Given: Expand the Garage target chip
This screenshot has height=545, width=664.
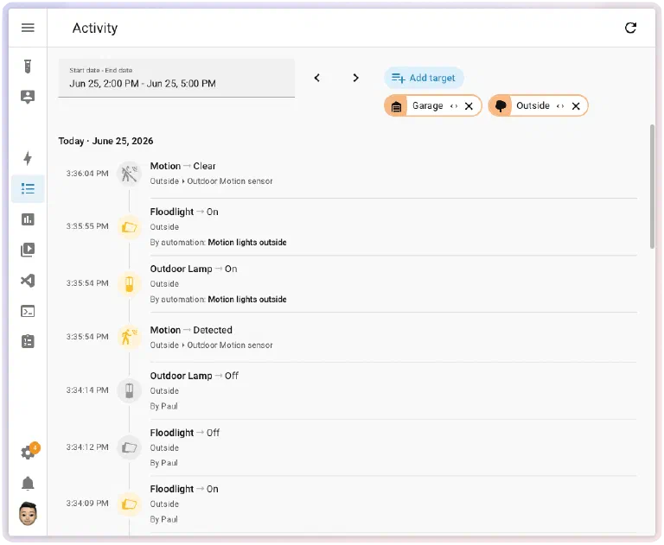Looking at the screenshot, I should (454, 106).
